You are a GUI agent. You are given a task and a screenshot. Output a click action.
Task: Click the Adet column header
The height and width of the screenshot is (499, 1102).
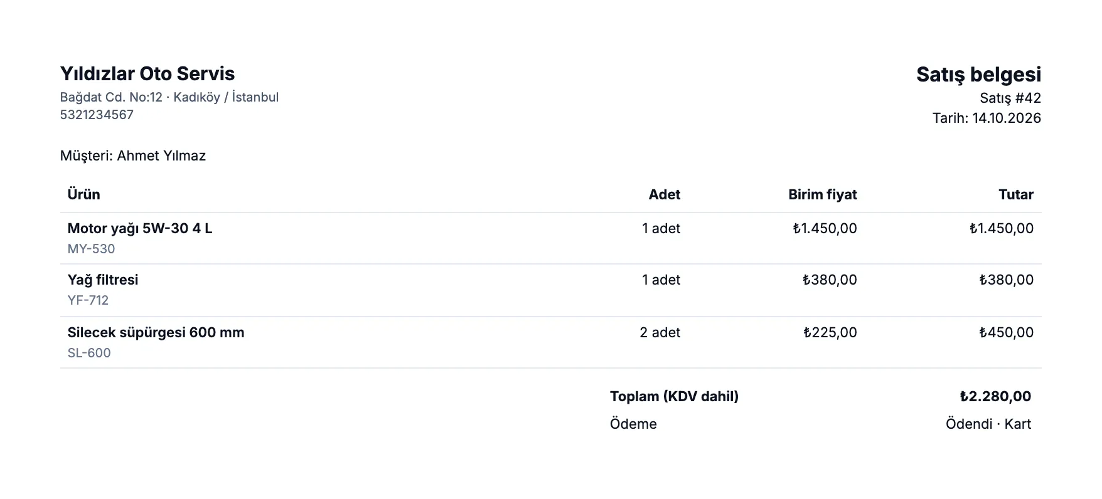[664, 194]
